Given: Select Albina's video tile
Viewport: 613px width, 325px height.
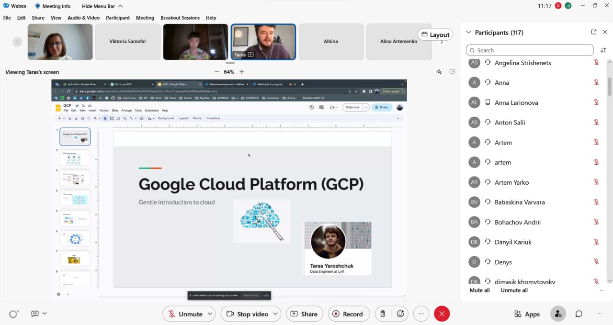Looking at the screenshot, I should (x=331, y=42).
